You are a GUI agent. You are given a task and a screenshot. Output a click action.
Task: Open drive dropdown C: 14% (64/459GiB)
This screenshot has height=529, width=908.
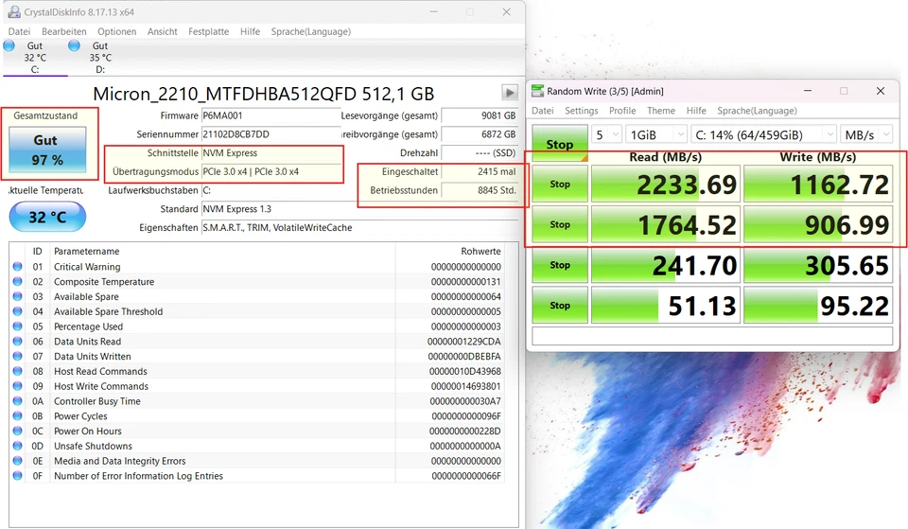tap(764, 135)
